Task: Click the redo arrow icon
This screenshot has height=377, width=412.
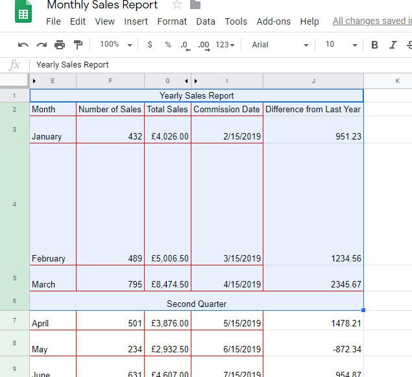Action: click(42, 45)
